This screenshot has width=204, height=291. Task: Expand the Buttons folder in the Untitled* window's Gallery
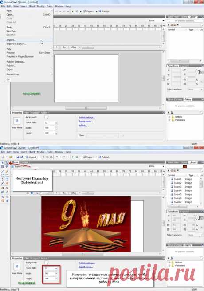click(169, 263)
